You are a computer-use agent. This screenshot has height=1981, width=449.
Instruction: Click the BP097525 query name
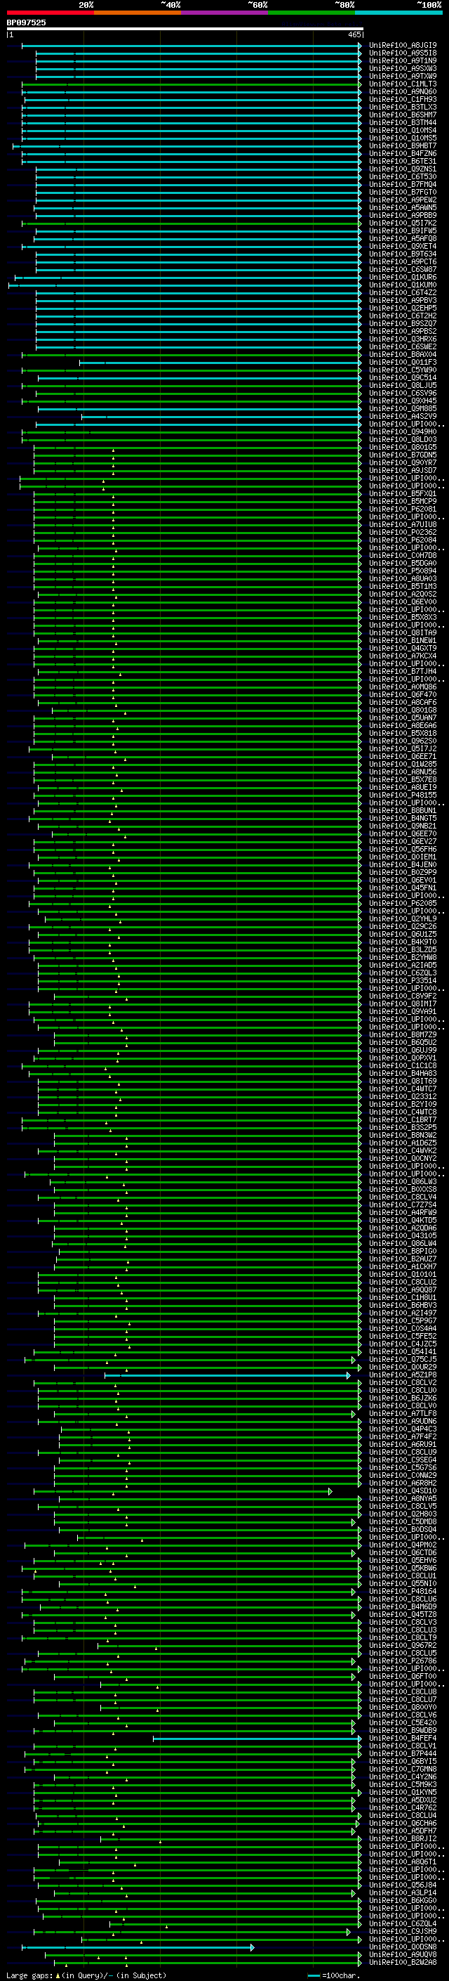click(26, 23)
